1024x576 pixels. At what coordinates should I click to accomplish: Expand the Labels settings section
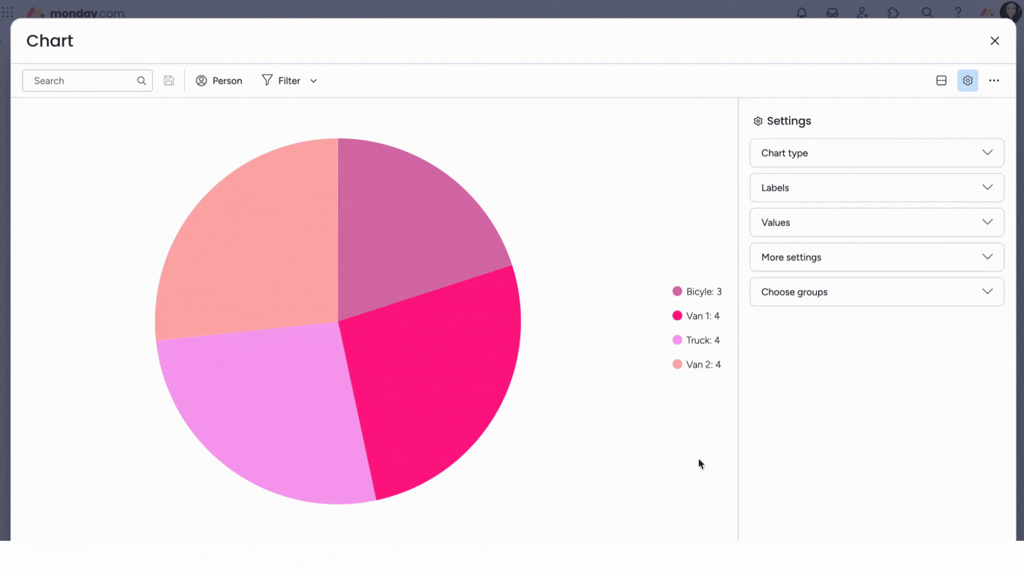(876, 187)
